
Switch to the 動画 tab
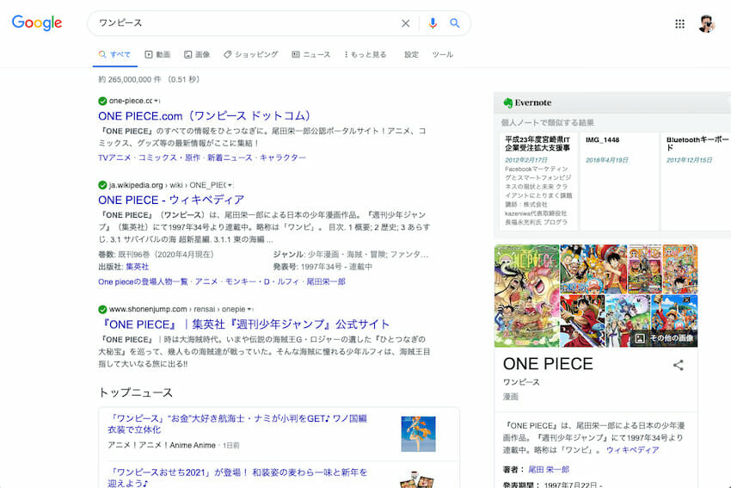pos(157,54)
